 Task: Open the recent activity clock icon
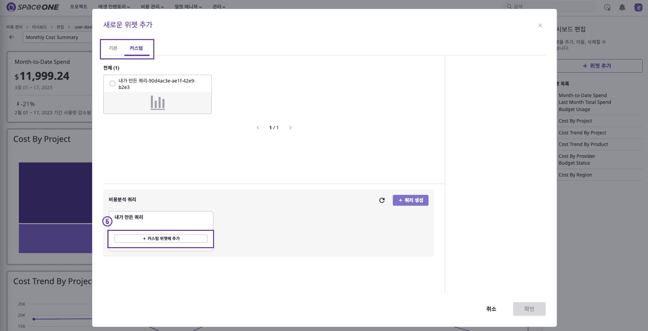(x=607, y=7)
